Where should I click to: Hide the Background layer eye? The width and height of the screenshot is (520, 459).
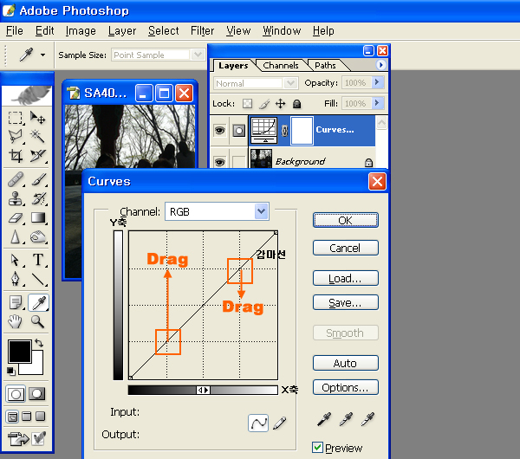coord(219,162)
